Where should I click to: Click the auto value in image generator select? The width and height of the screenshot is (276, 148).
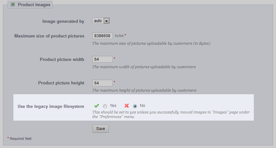click(98, 21)
